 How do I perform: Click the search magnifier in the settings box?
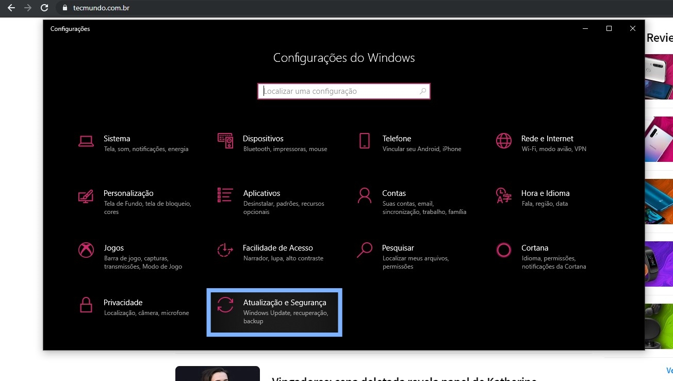(423, 91)
